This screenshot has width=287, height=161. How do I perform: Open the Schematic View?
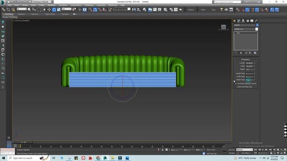click(x=160, y=9)
